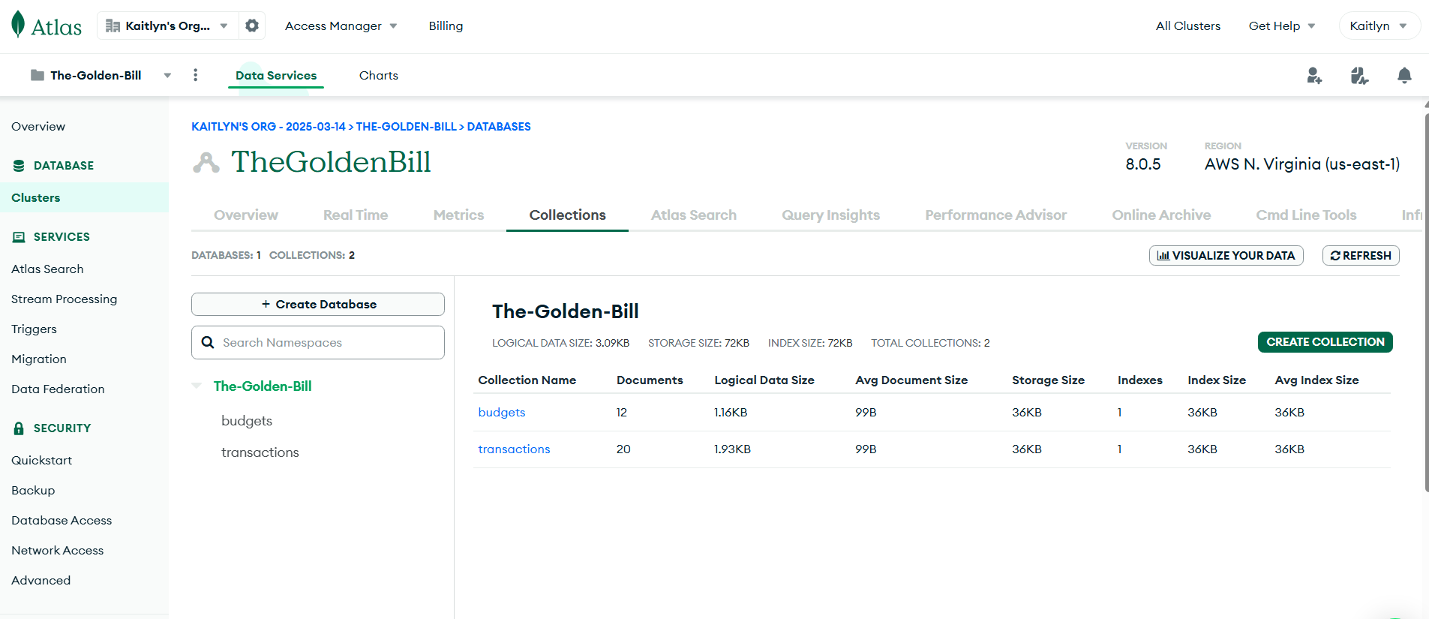Open the Kaitlyn user menu

click(1379, 26)
